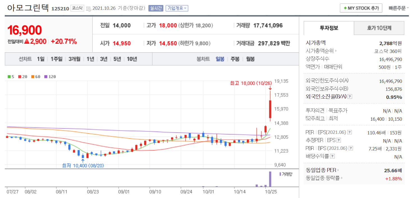Click arrow next to 동일업종 PER
Viewport: 410px width, 198px height.
click(x=338, y=170)
